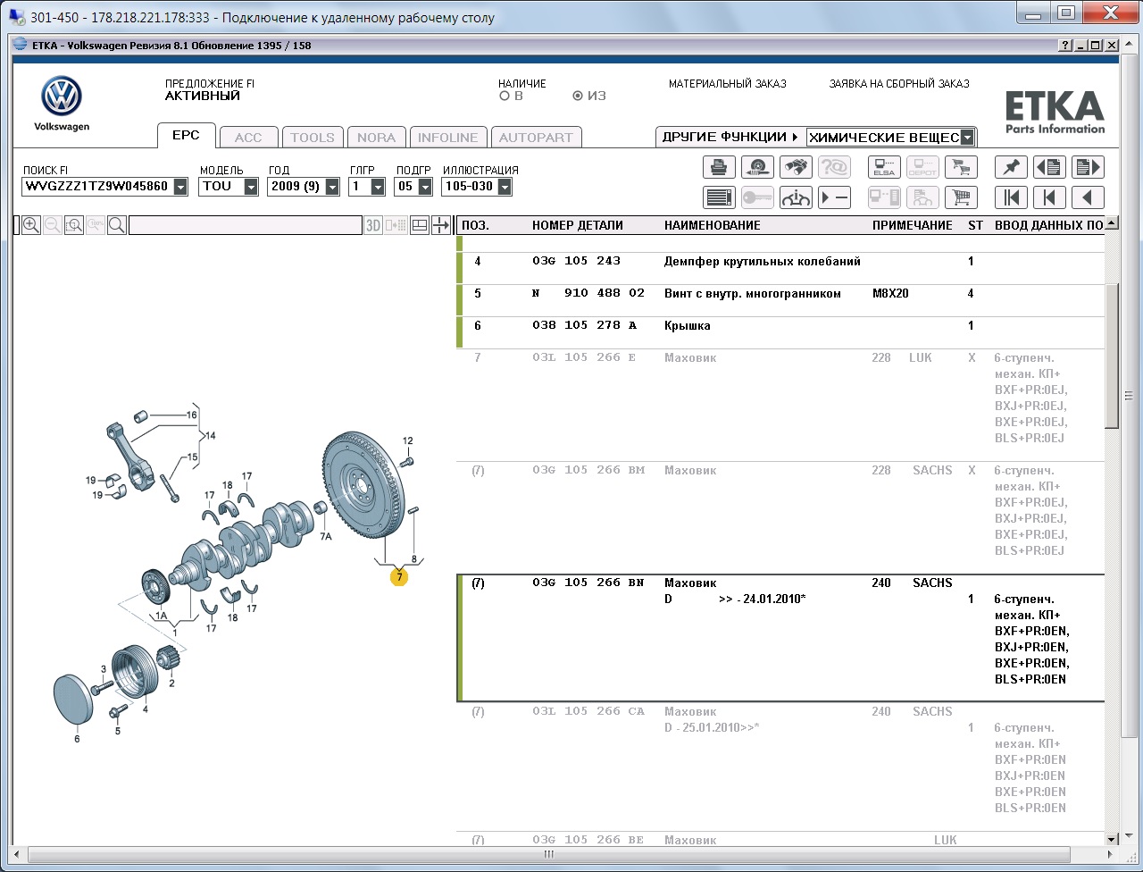Click the НОМЕР ДЕТАЛИ column header

point(578,226)
